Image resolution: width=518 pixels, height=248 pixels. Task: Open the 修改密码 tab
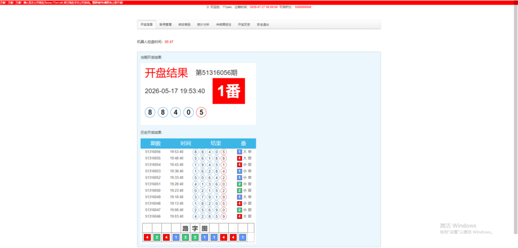point(184,24)
